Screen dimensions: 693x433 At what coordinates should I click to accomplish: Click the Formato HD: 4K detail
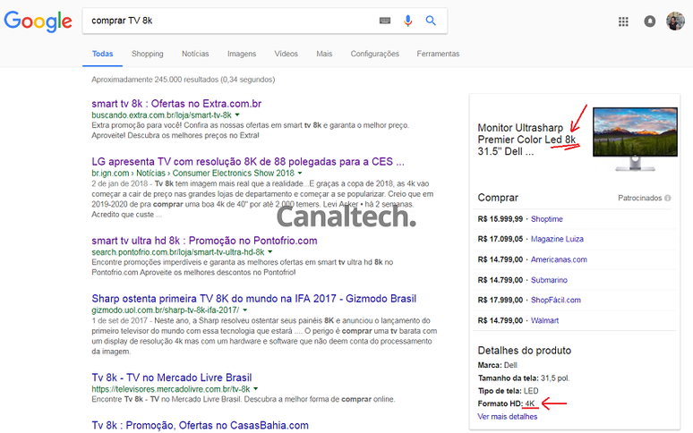pos(507,403)
